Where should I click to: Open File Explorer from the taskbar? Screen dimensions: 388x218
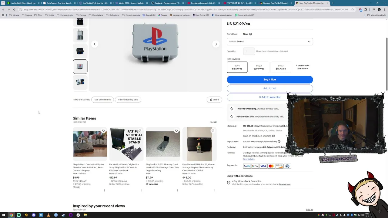(x=85, y=215)
